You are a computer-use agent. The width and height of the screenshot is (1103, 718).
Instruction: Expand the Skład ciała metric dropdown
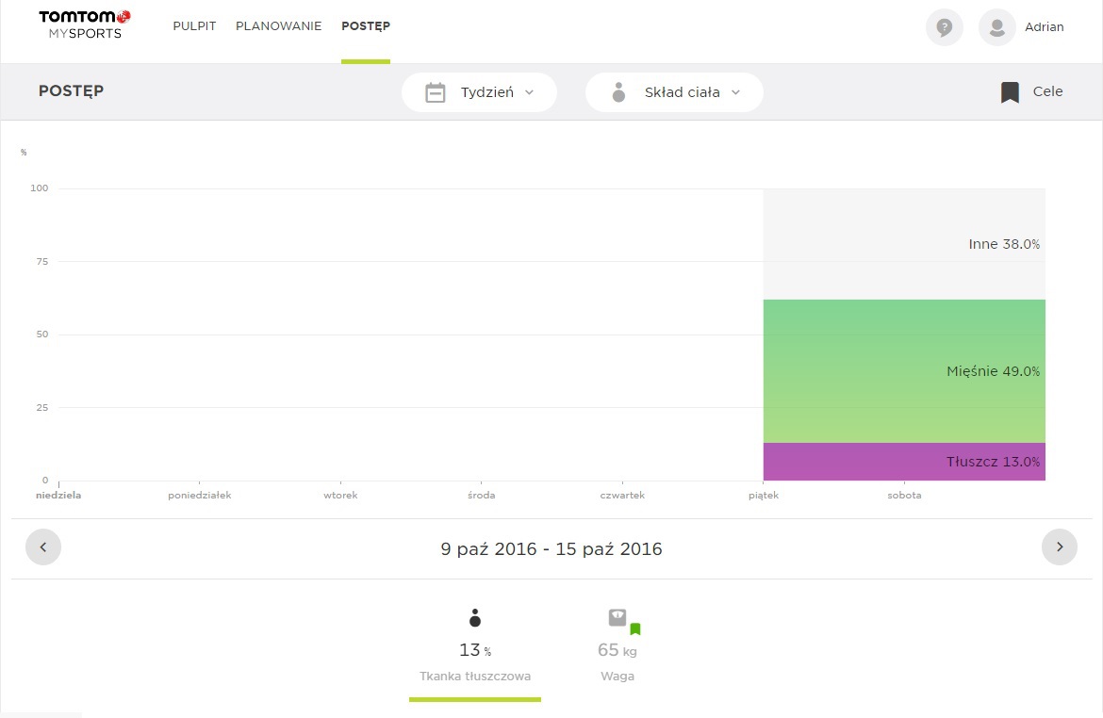(674, 92)
